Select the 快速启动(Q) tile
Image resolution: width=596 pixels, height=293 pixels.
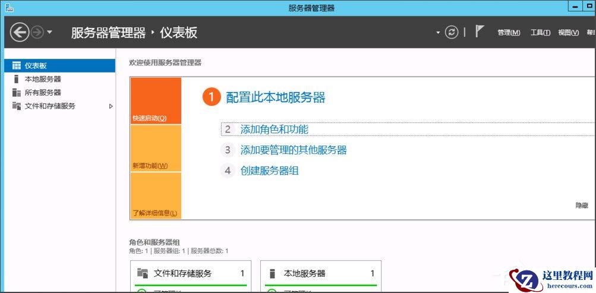tap(156, 100)
